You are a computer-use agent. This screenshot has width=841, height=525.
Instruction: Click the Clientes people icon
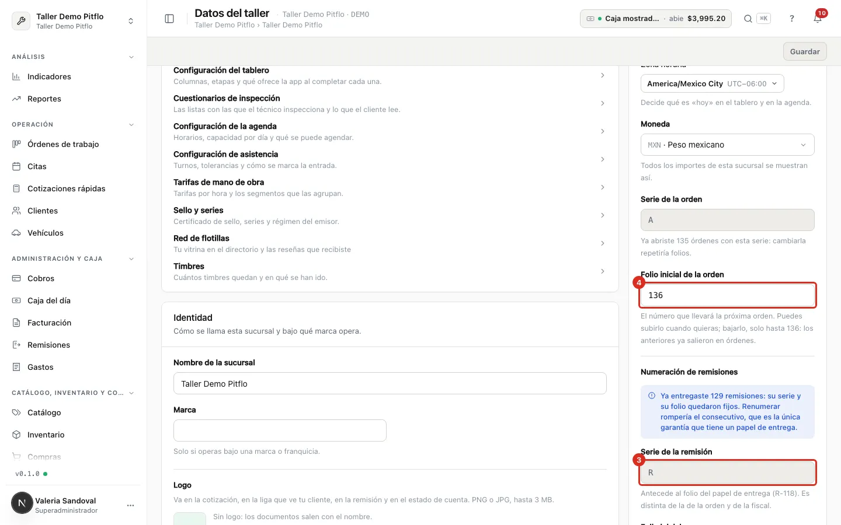pos(16,211)
